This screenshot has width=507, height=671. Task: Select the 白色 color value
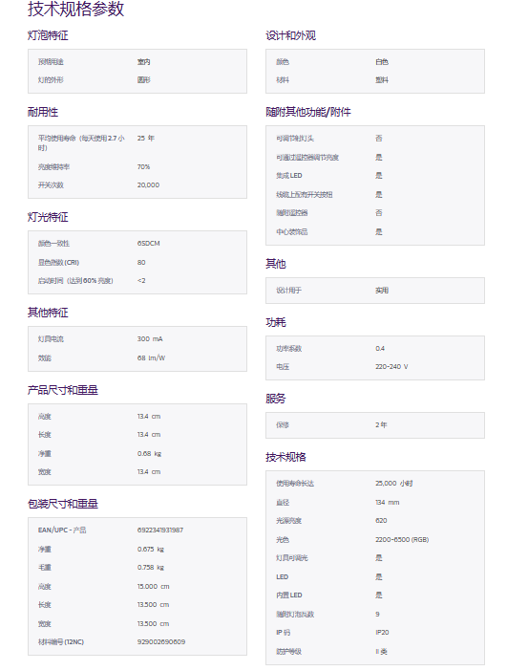point(382,61)
